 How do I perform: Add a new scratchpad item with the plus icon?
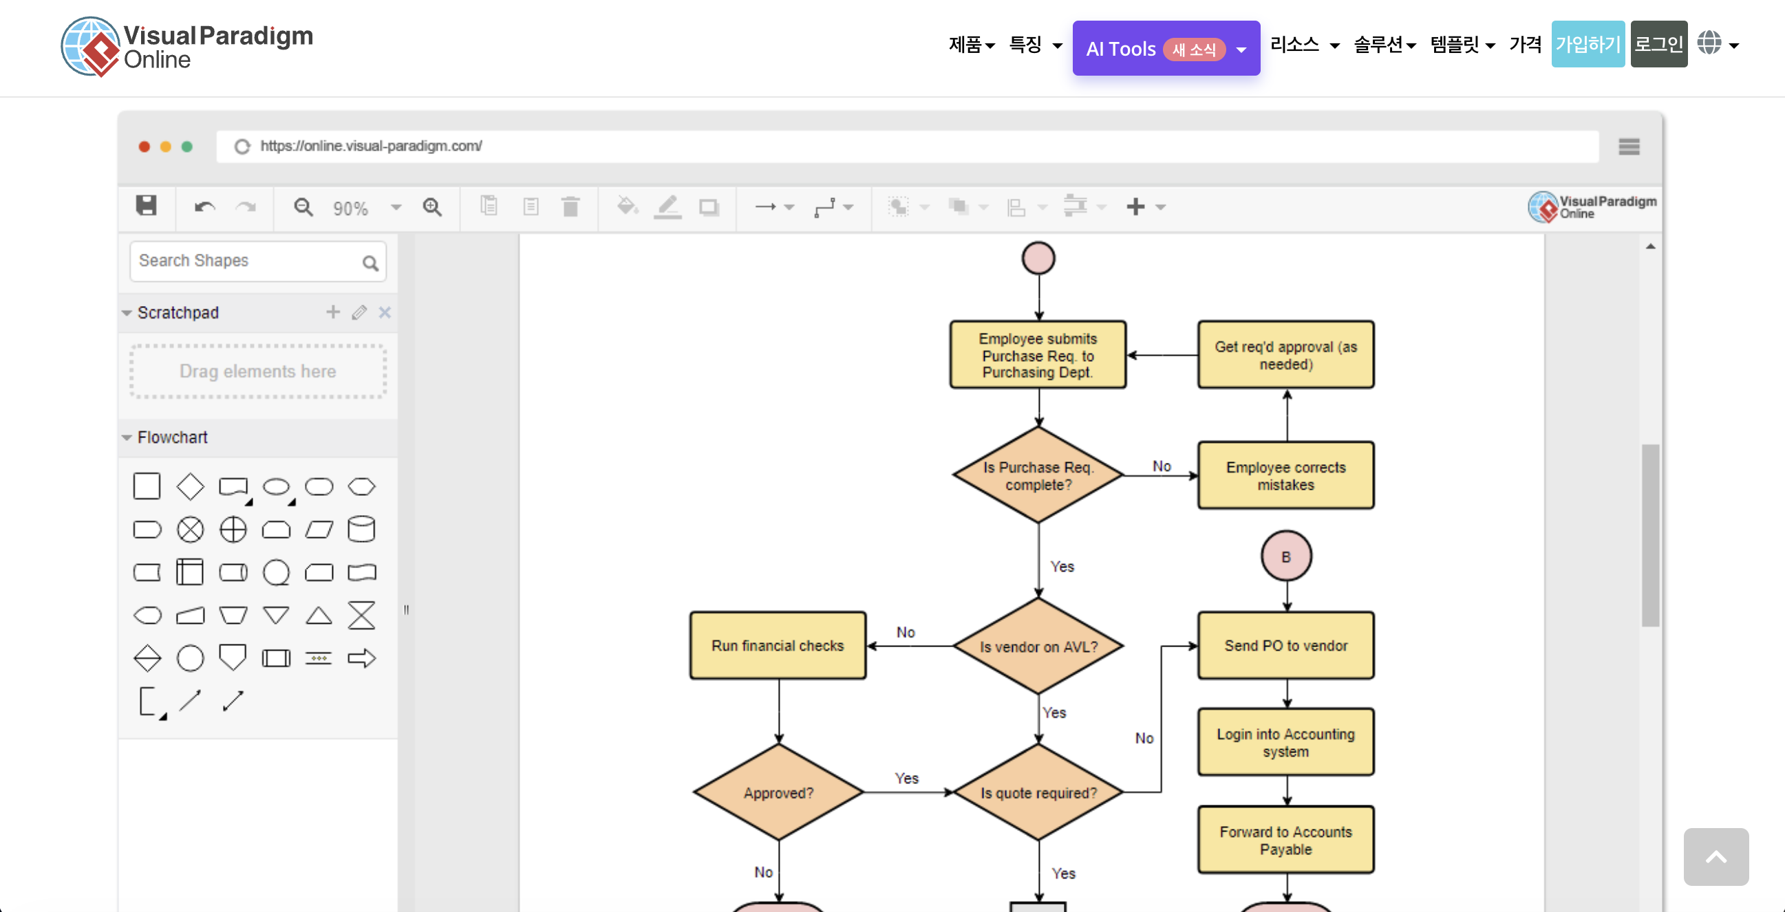tap(332, 312)
